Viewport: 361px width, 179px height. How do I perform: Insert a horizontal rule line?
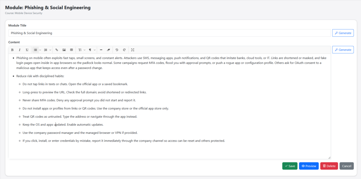pos(101,50)
